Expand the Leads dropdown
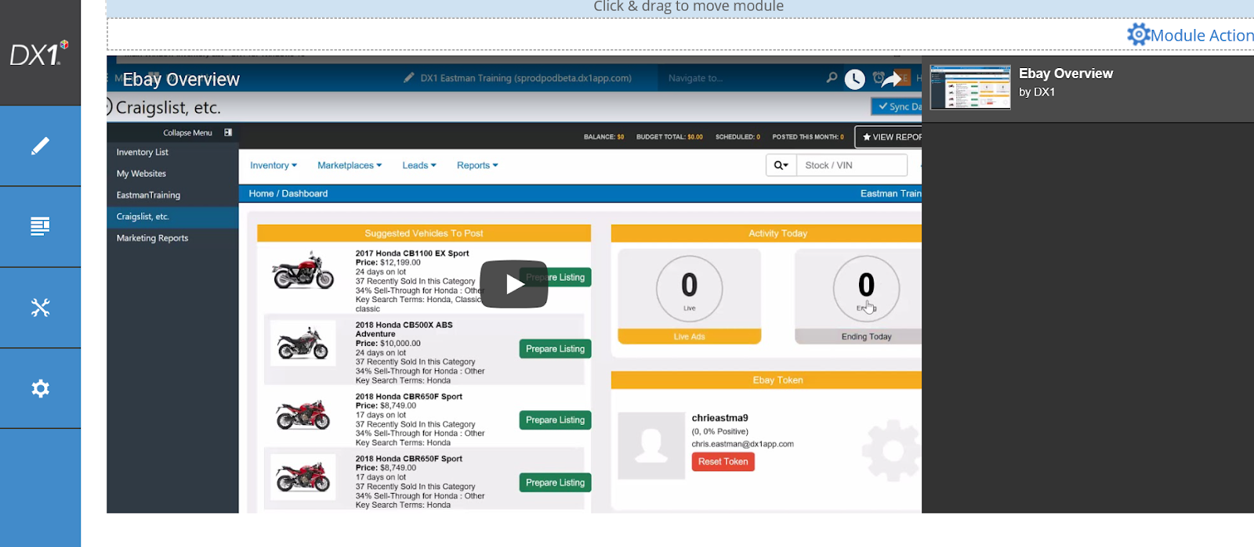The width and height of the screenshot is (1254, 547). point(419,165)
